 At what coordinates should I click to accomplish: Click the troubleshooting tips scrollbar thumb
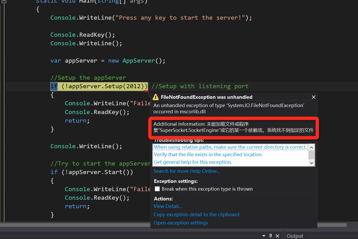(x=311, y=155)
